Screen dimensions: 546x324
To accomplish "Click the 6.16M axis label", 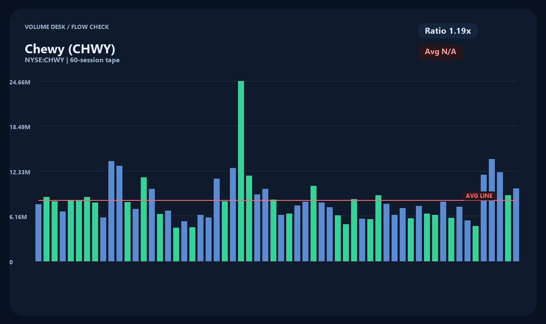I will coord(18,217).
